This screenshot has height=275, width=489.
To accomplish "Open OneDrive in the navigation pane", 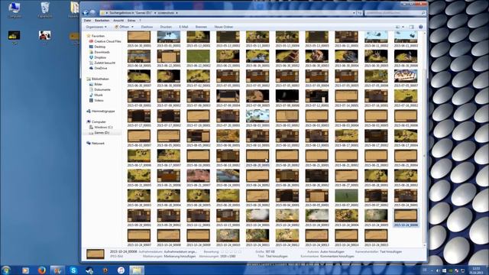I will coord(98,68).
